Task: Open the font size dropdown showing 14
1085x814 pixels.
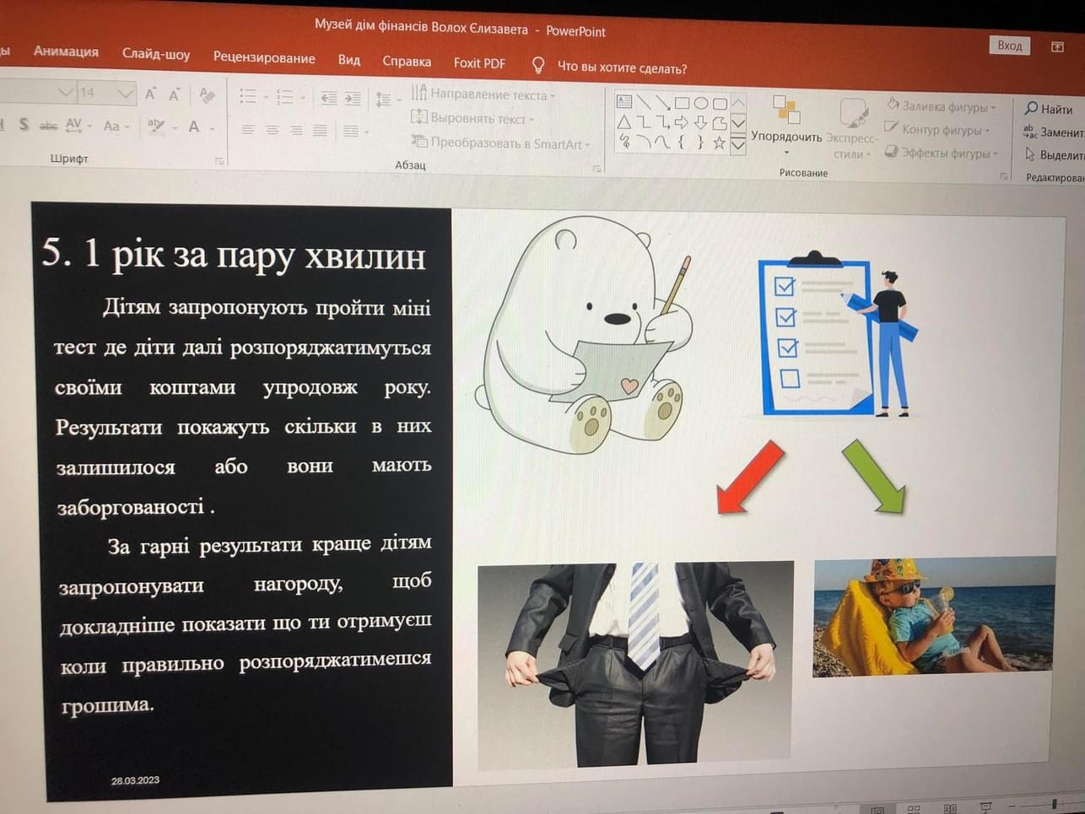Action: [125, 93]
